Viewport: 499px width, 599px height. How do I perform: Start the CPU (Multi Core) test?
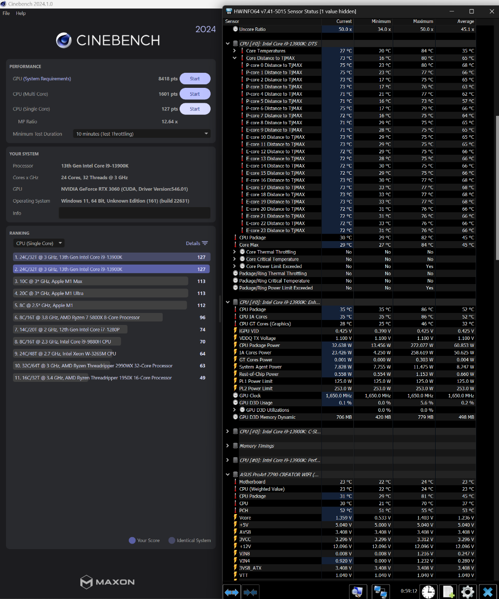[x=195, y=94]
